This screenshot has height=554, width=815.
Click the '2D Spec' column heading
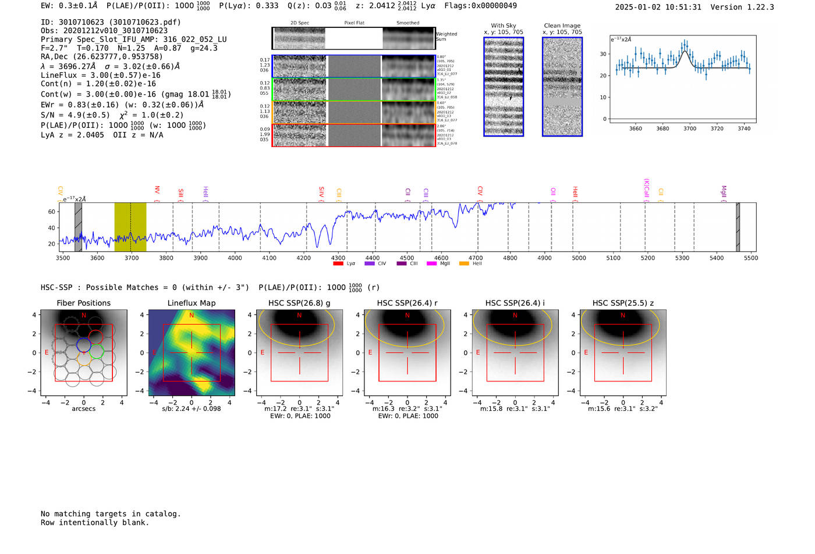(x=300, y=23)
